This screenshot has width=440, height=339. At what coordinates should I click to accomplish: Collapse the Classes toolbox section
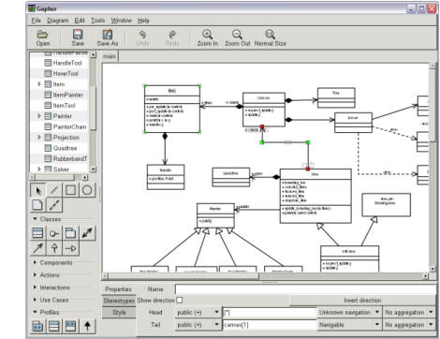tap(35, 219)
